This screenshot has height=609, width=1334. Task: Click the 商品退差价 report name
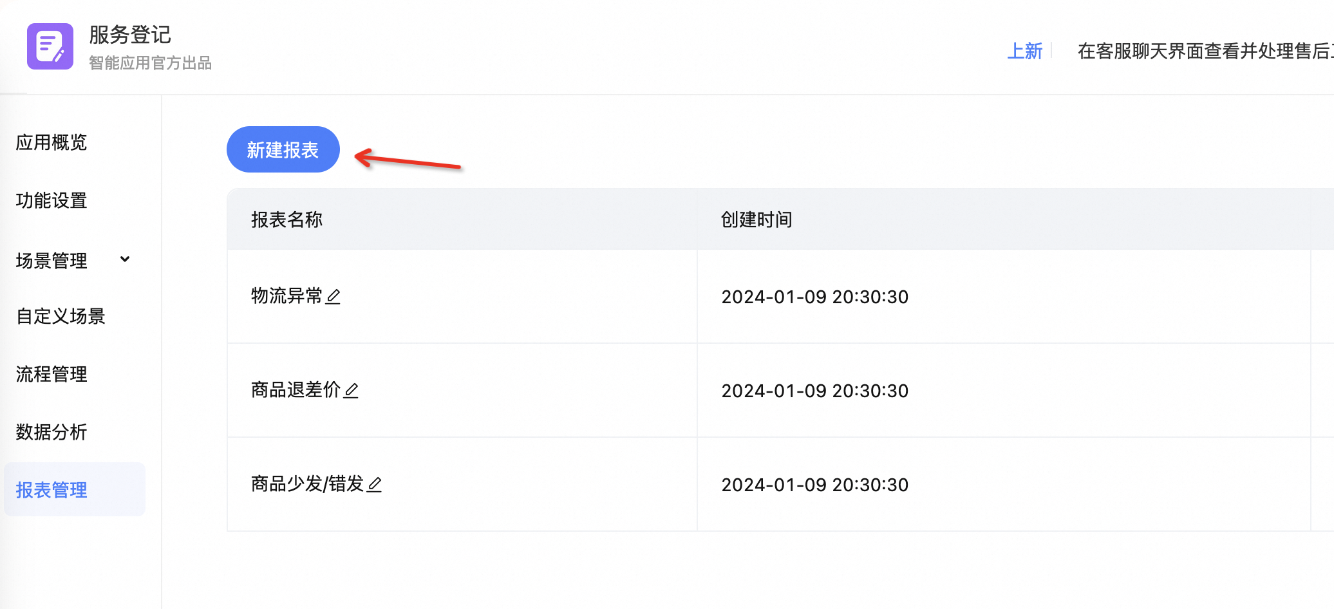[296, 390]
